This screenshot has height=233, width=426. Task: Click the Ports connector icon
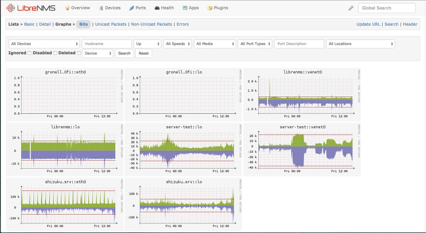(x=131, y=8)
